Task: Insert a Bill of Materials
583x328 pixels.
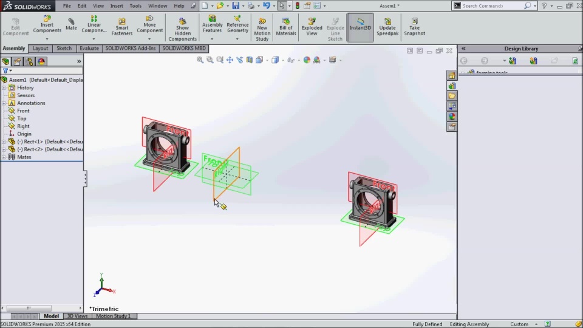Action: [286, 27]
